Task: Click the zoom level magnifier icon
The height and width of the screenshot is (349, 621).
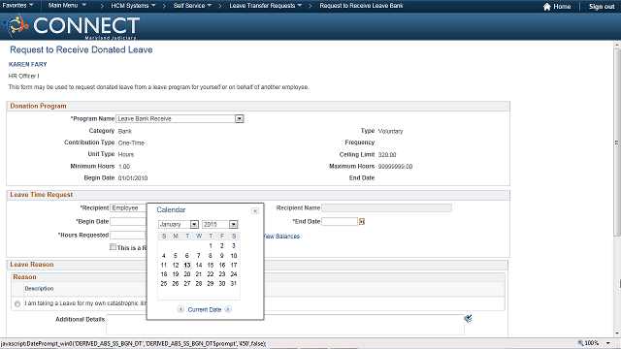Action: click(580, 342)
